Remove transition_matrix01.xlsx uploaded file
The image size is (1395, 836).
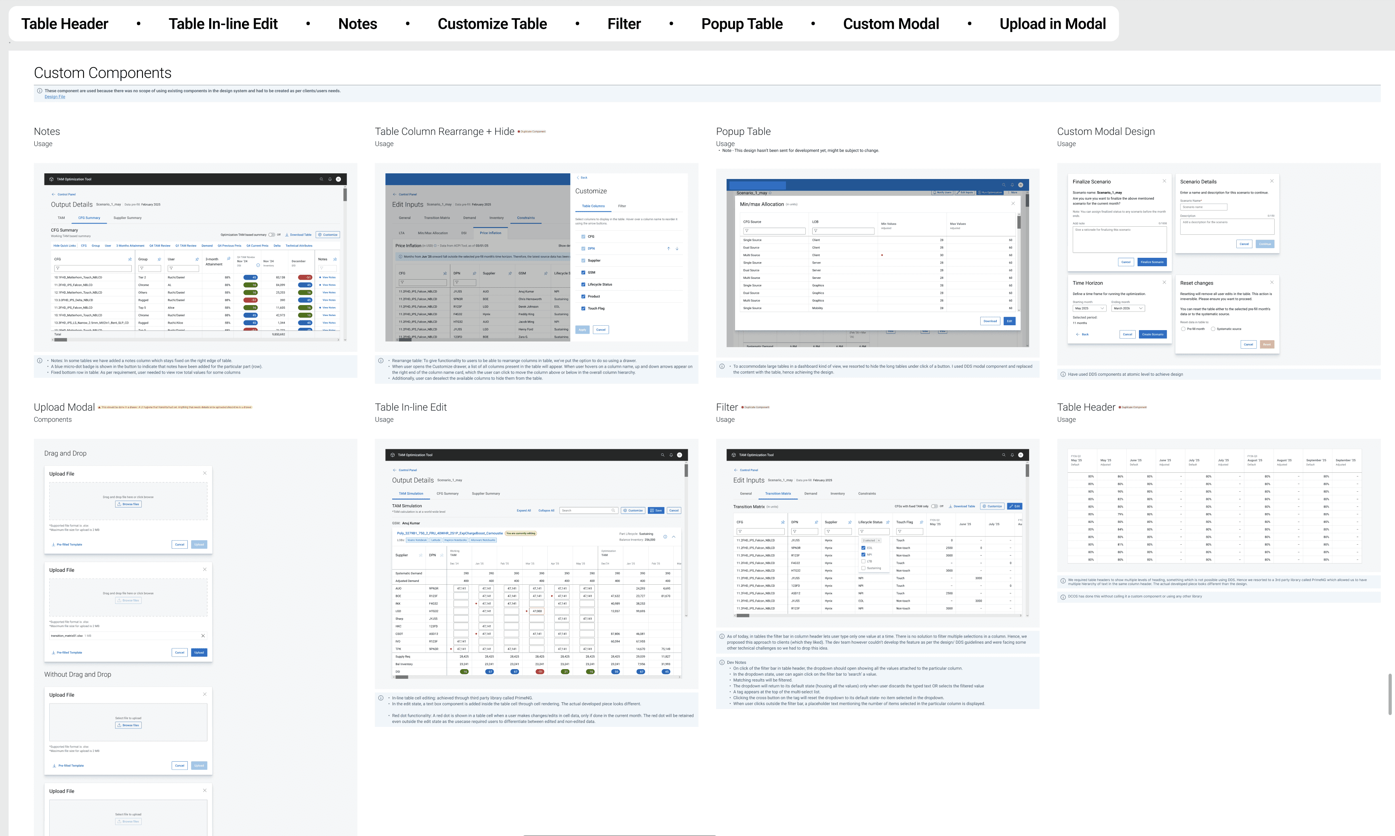(203, 636)
